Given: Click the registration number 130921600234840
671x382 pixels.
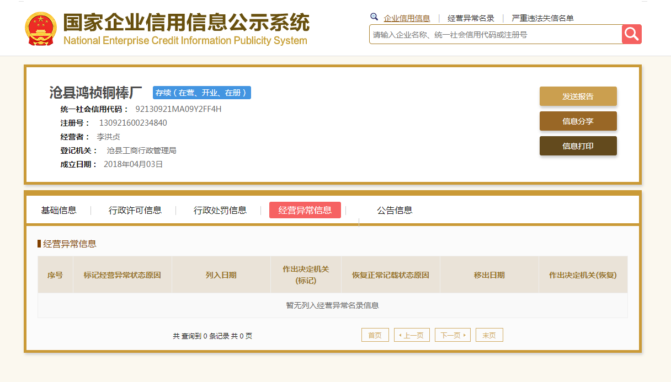Looking at the screenshot, I should pyautogui.click(x=133, y=123).
